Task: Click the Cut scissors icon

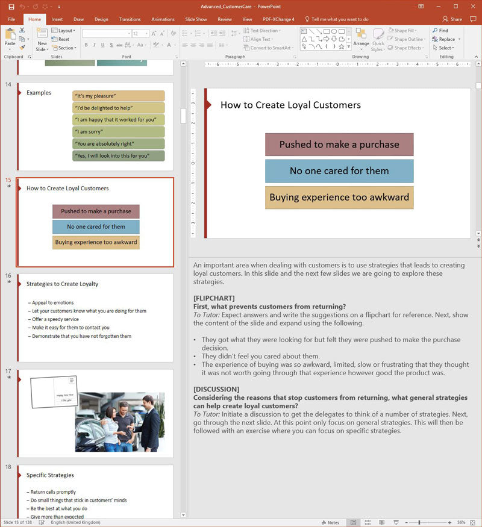Action: tap(22, 30)
